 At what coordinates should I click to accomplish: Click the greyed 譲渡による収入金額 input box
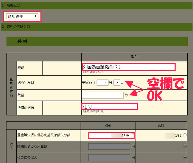[109, 146]
